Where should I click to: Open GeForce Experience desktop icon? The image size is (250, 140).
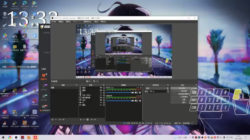(x=15, y=6)
